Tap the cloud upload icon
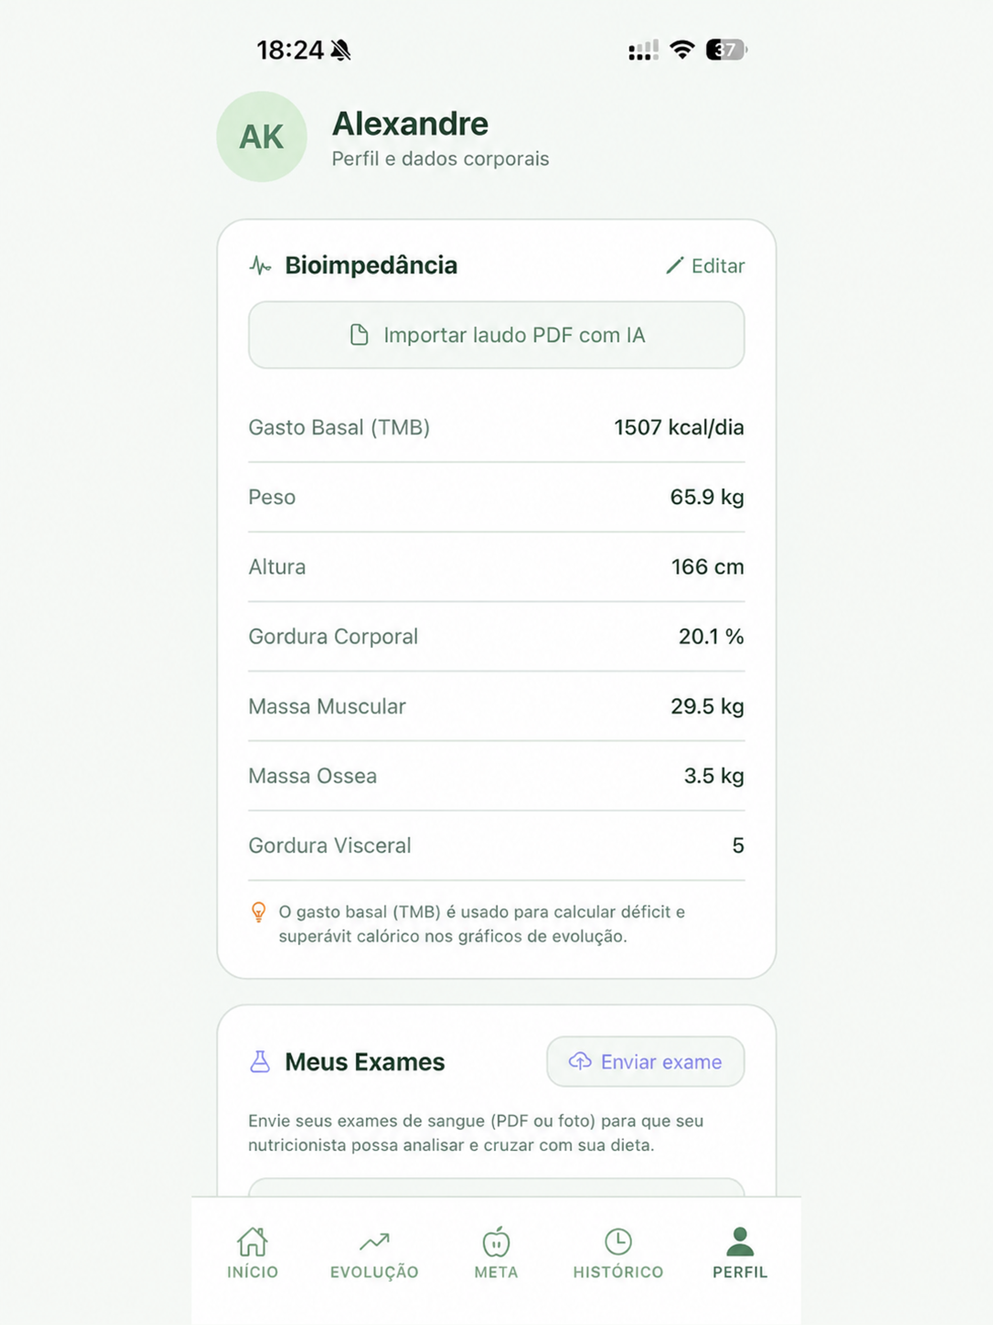 (580, 1061)
